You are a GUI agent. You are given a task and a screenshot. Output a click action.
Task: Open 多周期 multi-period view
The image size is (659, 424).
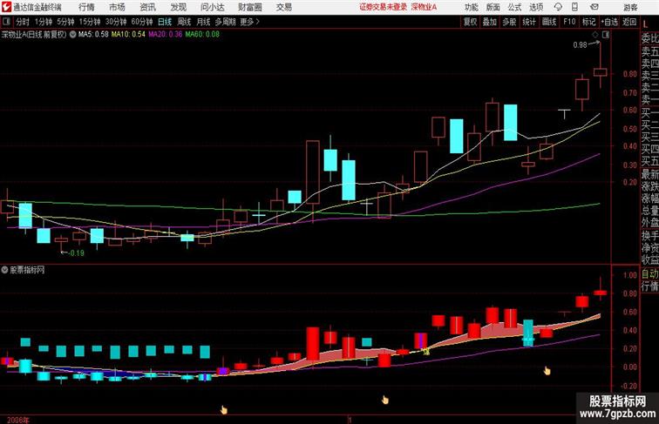(x=225, y=22)
